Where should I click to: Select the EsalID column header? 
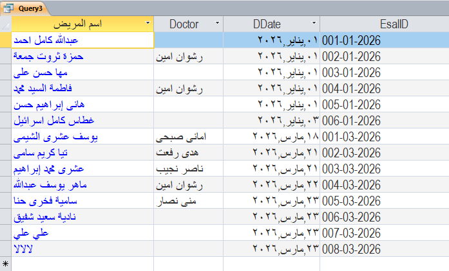[384, 24]
